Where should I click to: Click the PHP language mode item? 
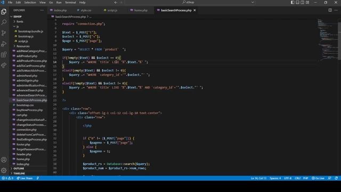pyautogui.click(x=305, y=178)
